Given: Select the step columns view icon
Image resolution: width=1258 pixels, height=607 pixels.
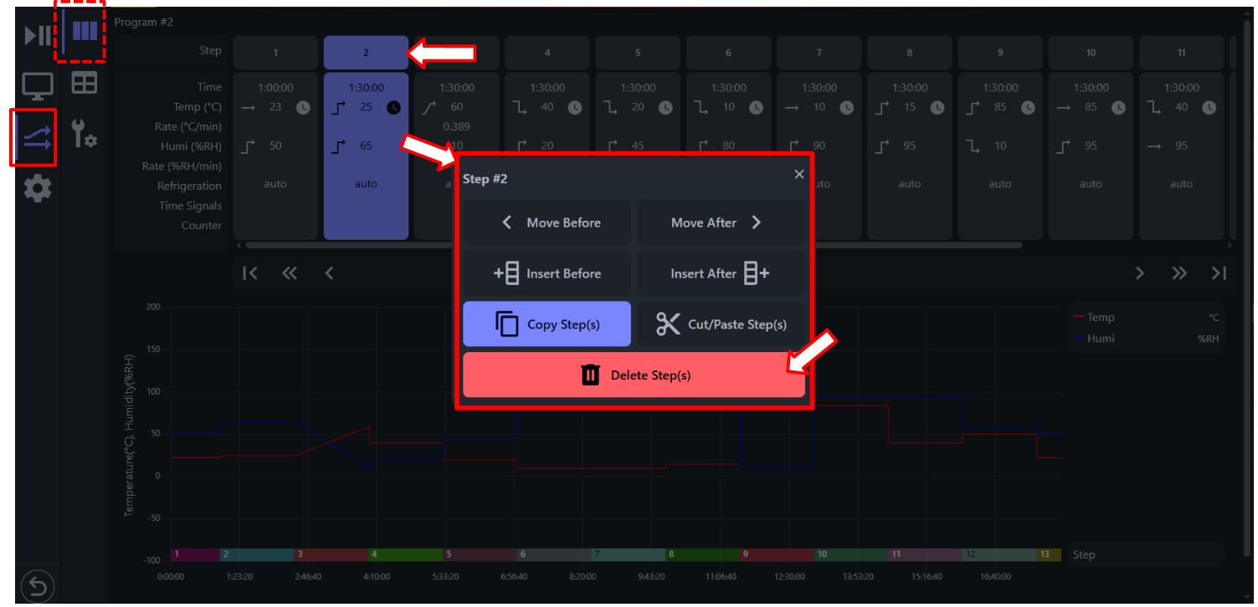Looking at the screenshot, I should [x=85, y=32].
